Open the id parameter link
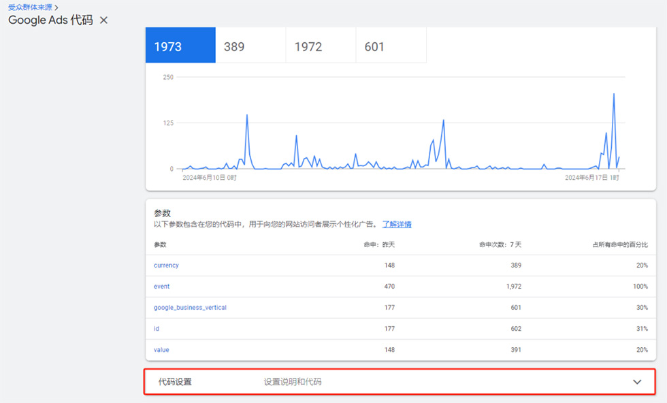The image size is (667, 403). [157, 329]
